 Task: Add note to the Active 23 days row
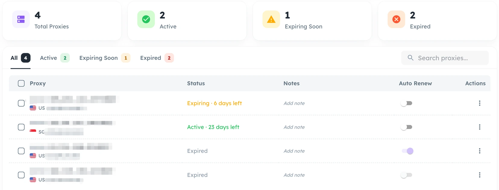tap(294, 127)
